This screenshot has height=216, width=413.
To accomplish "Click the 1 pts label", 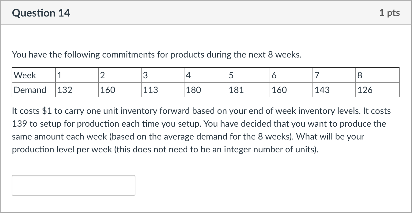I will [x=389, y=13].
